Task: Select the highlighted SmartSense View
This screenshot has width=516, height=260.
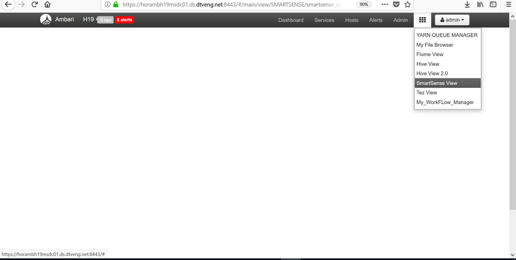Action: click(x=447, y=83)
